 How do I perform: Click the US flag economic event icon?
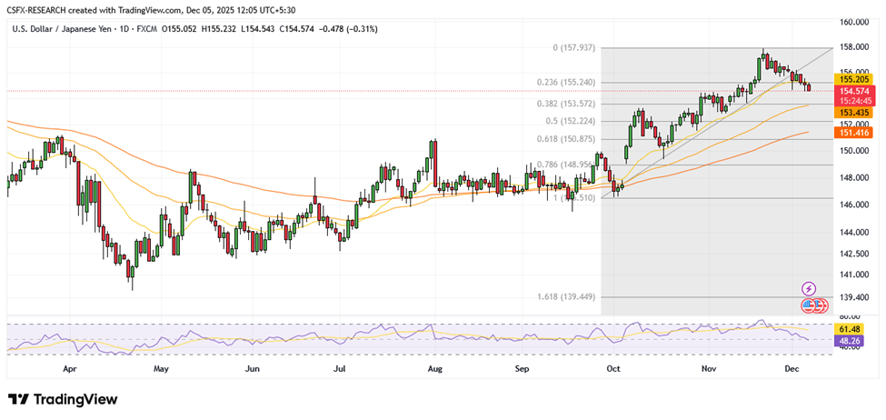pyautogui.click(x=810, y=305)
